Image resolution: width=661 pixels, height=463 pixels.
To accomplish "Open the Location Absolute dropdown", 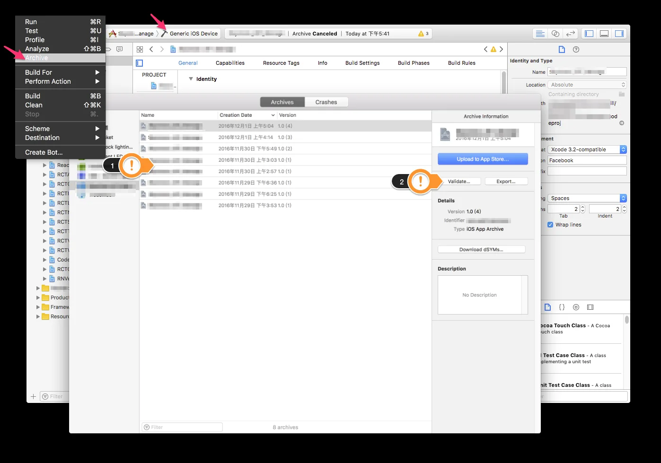I will click(x=587, y=85).
